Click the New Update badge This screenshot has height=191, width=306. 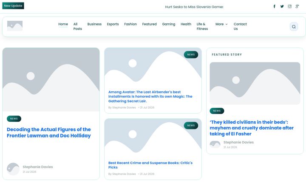[x=13, y=6]
